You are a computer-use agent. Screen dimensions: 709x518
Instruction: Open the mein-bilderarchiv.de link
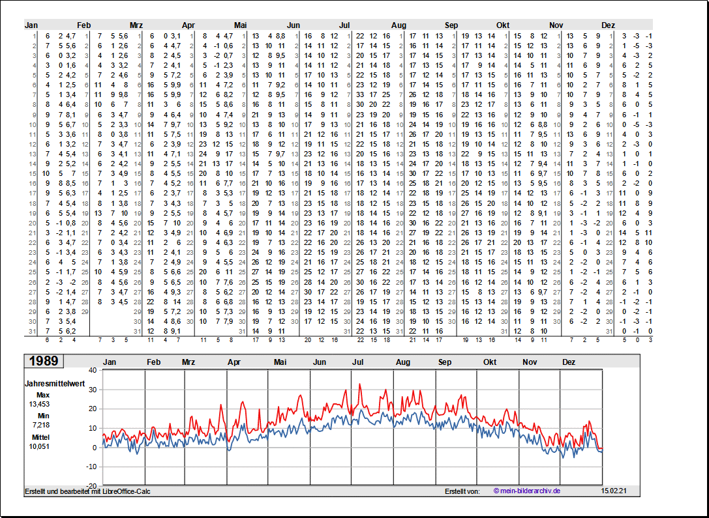point(527,491)
